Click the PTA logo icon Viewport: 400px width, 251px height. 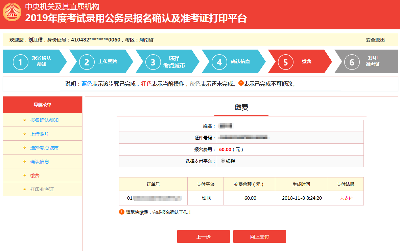12,12
